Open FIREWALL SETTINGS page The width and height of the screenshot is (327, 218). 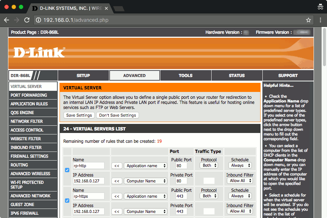point(33,156)
